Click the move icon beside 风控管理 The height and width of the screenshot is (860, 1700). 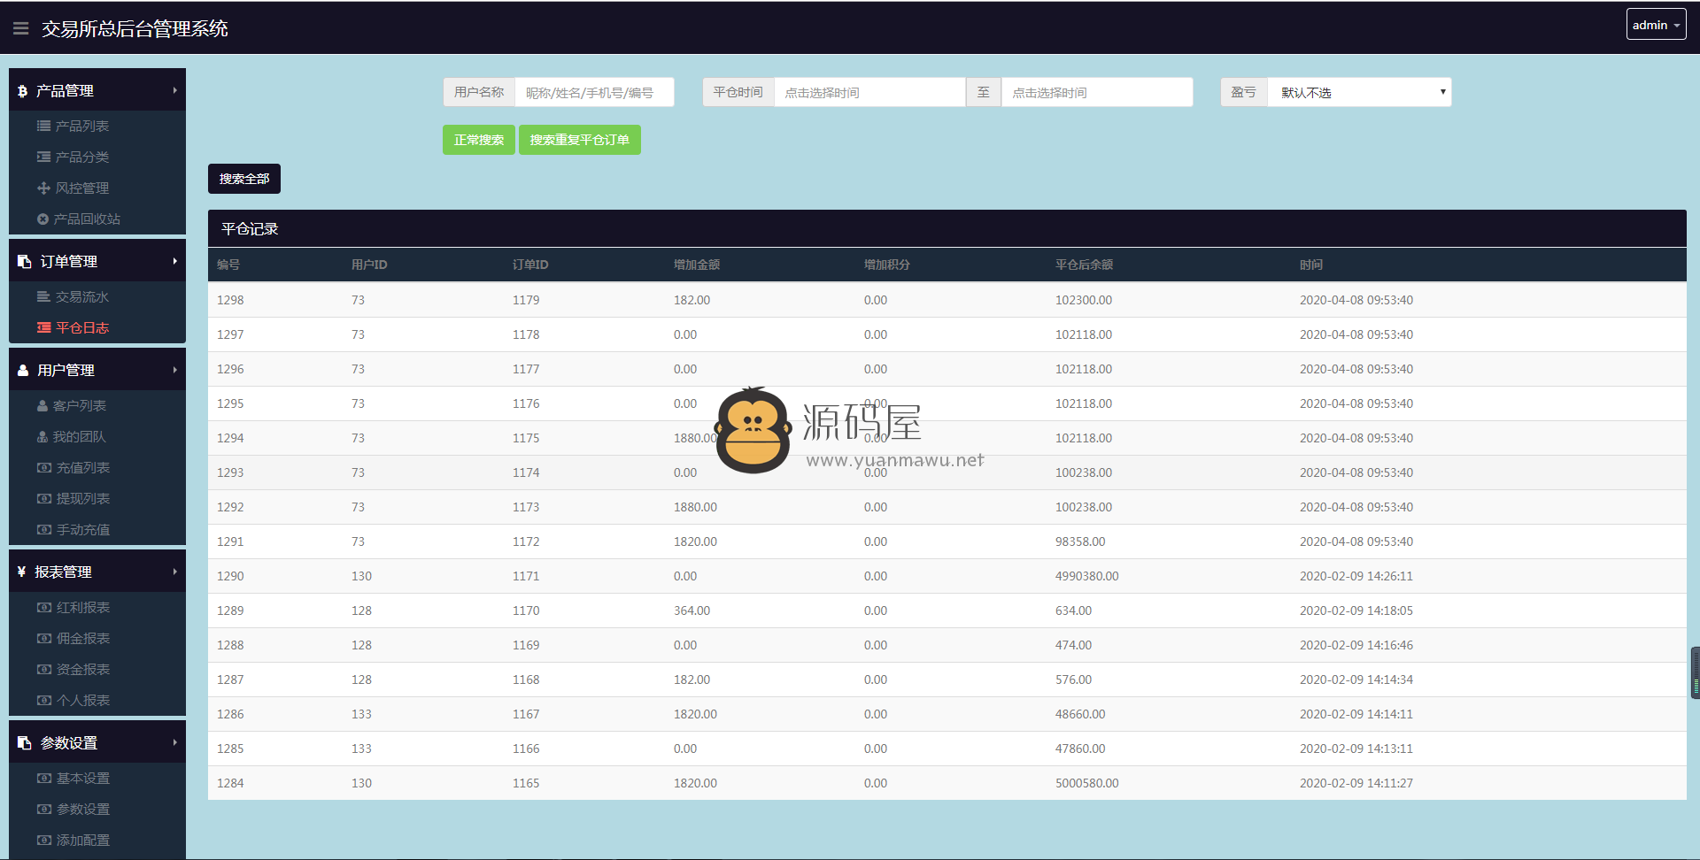click(x=43, y=188)
